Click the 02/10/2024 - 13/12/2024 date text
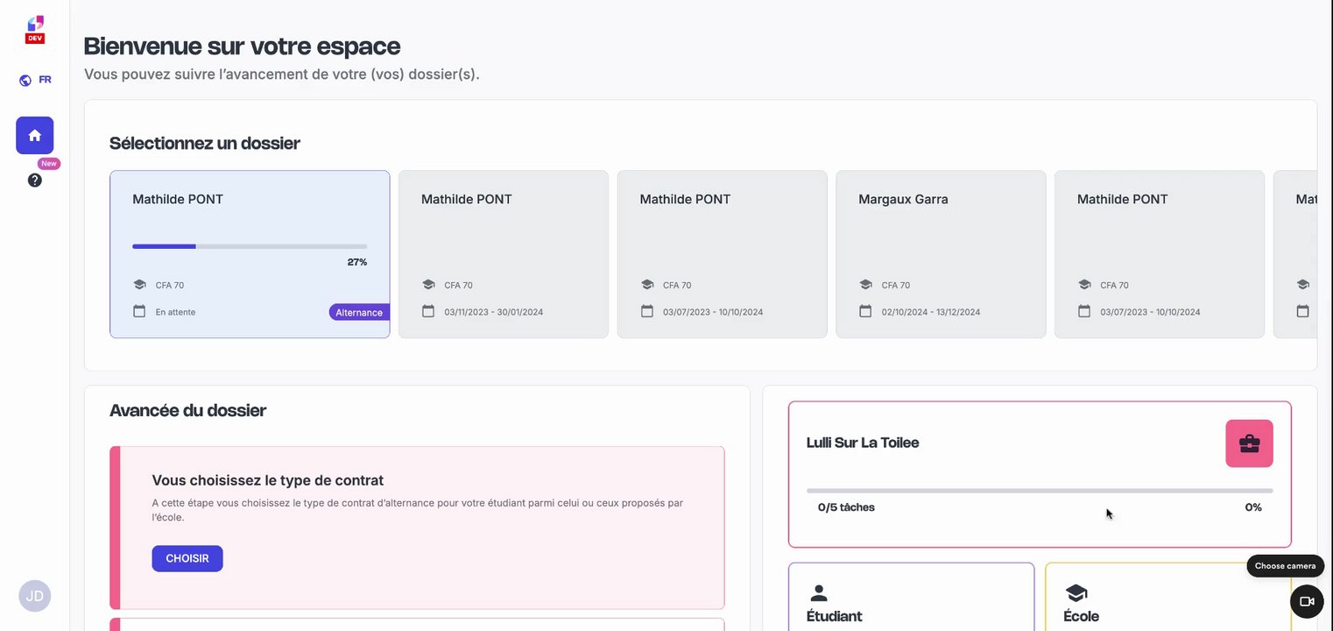The height and width of the screenshot is (631, 1333). pyautogui.click(x=931, y=312)
